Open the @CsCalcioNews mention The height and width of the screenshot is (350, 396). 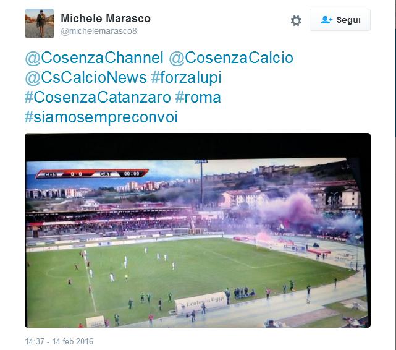coord(86,77)
